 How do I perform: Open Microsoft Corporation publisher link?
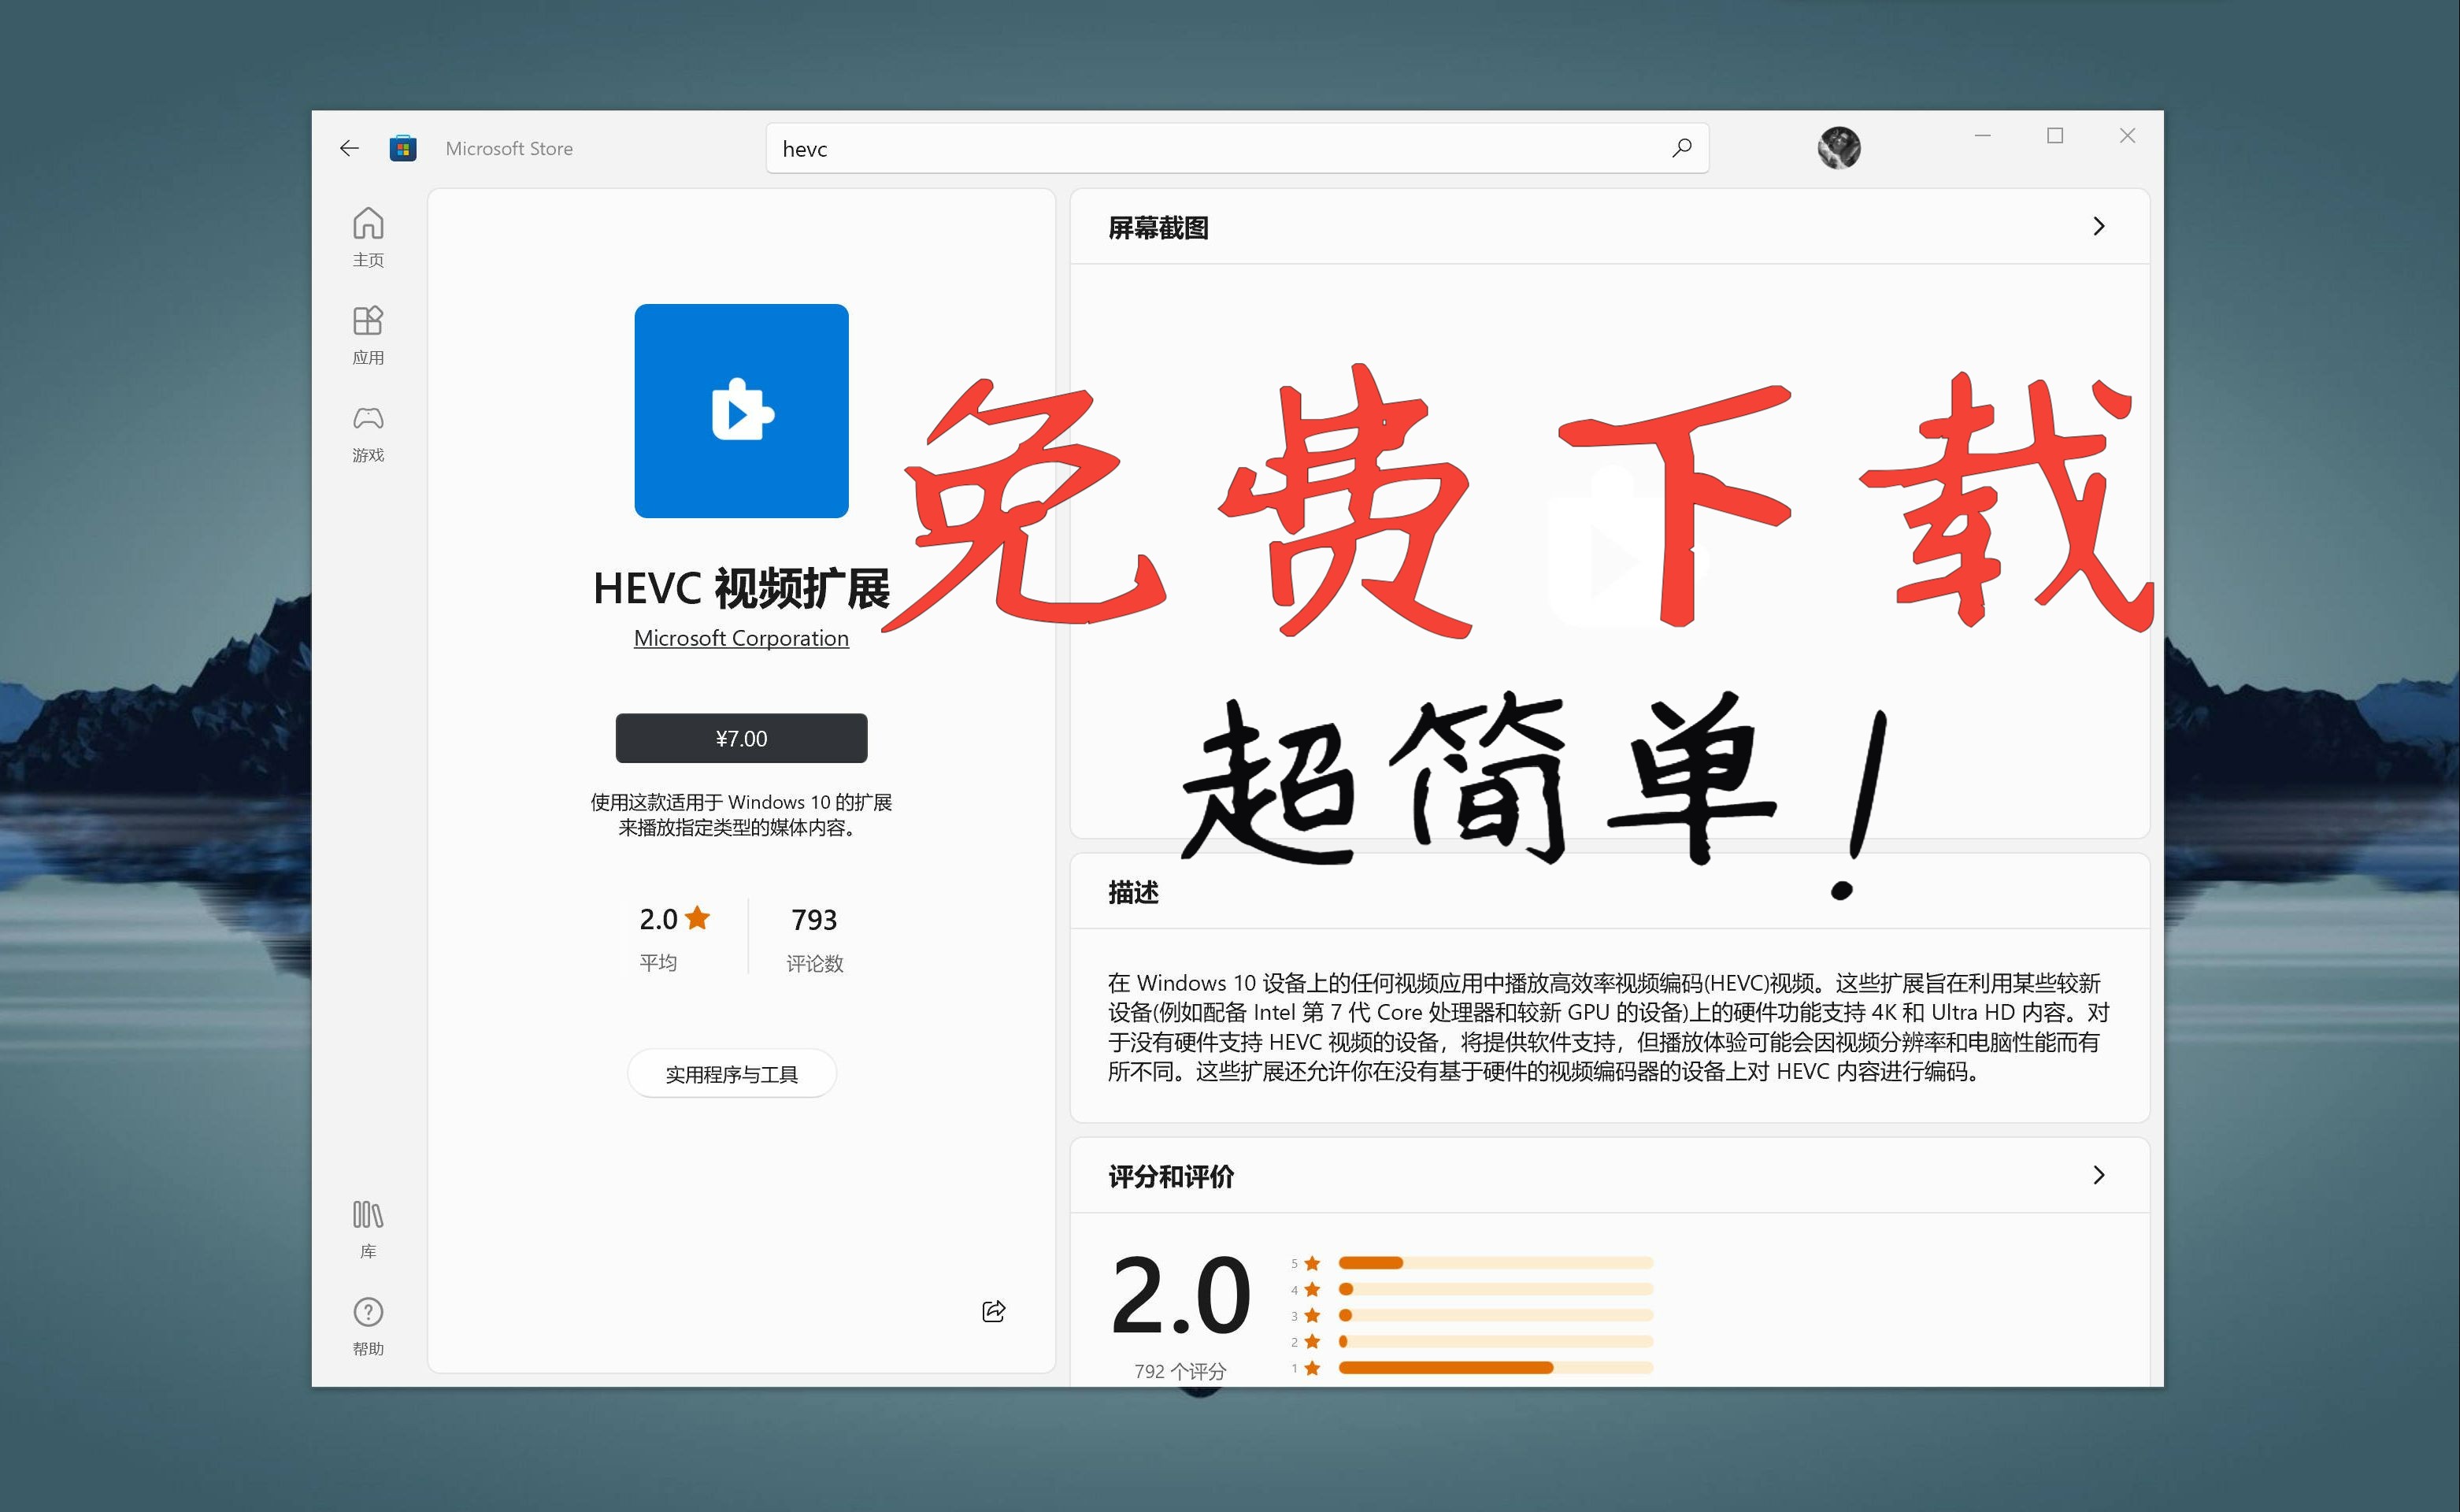[x=741, y=638]
